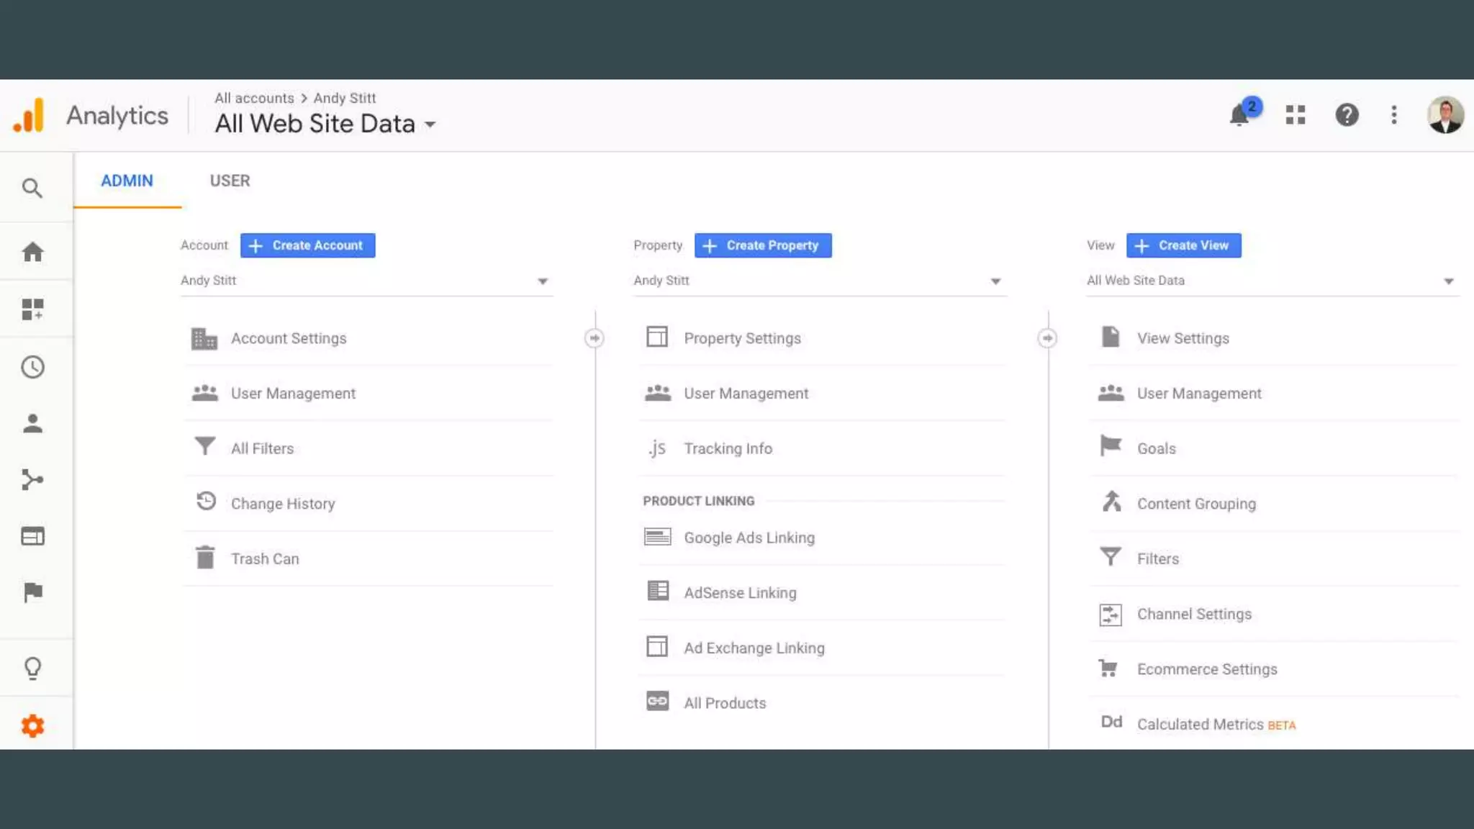Open Realtime reports clock icon
This screenshot has height=829, width=1474.
(32, 367)
